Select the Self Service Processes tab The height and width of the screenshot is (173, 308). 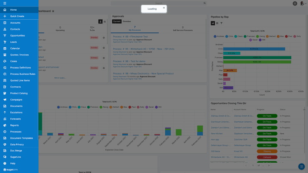click(x=183, y=29)
